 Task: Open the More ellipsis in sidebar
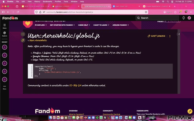coord(4,87)
